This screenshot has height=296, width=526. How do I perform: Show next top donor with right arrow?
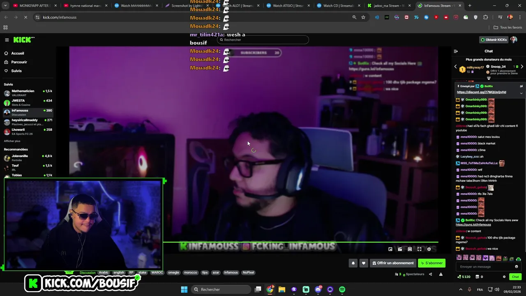522,67
